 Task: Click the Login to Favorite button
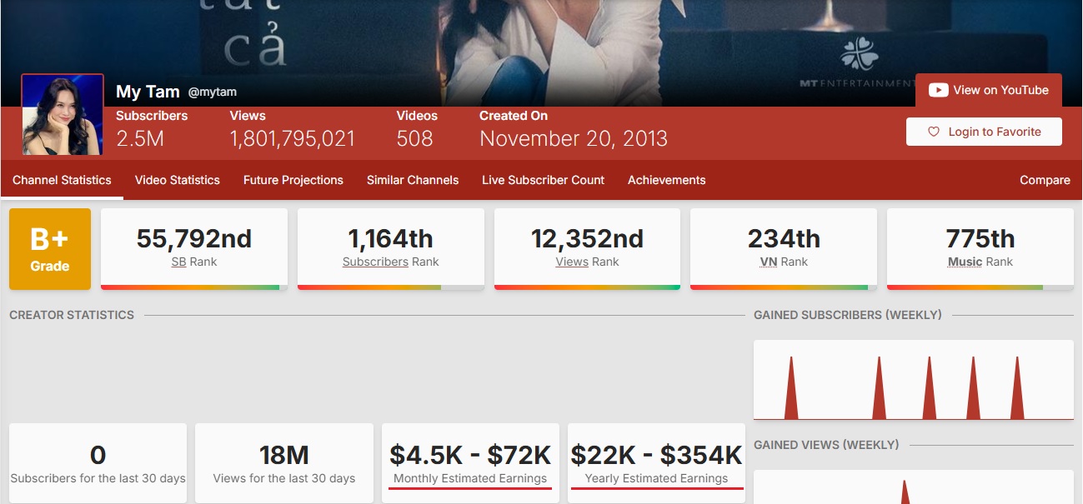984,132
